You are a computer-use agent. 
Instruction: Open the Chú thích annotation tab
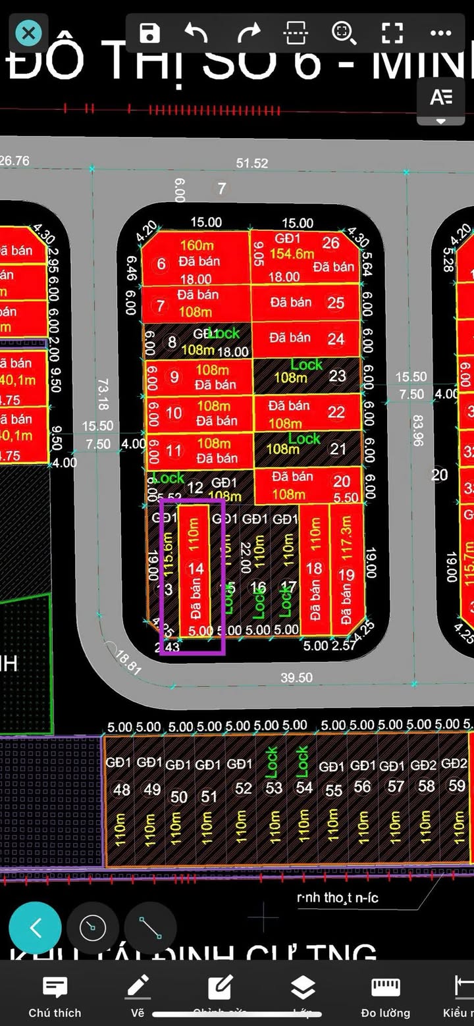pos(55,996)
